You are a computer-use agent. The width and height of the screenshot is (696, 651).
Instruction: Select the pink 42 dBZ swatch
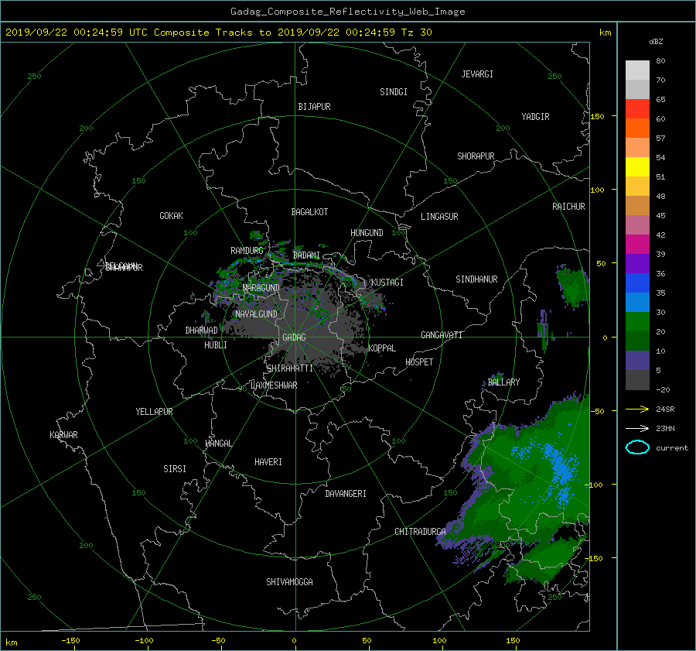637,224
